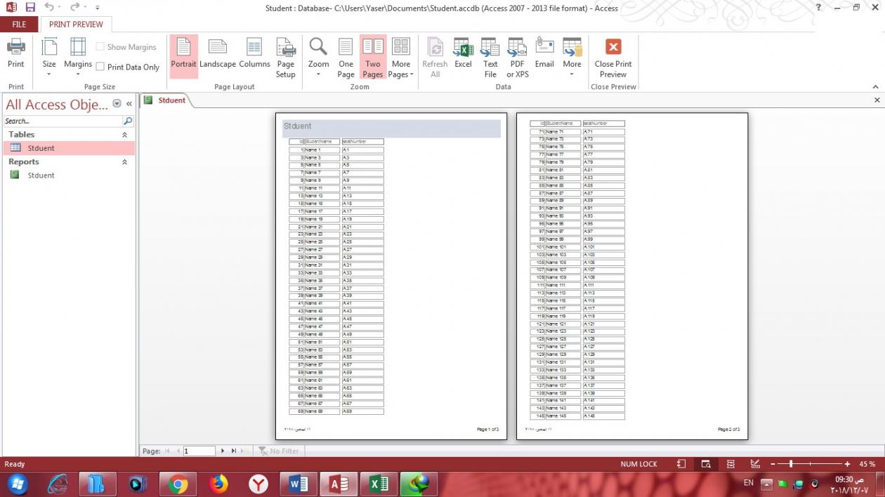Screen dimensions: 885x497
Task: Open the FILE tab
Action: point(19,24)
